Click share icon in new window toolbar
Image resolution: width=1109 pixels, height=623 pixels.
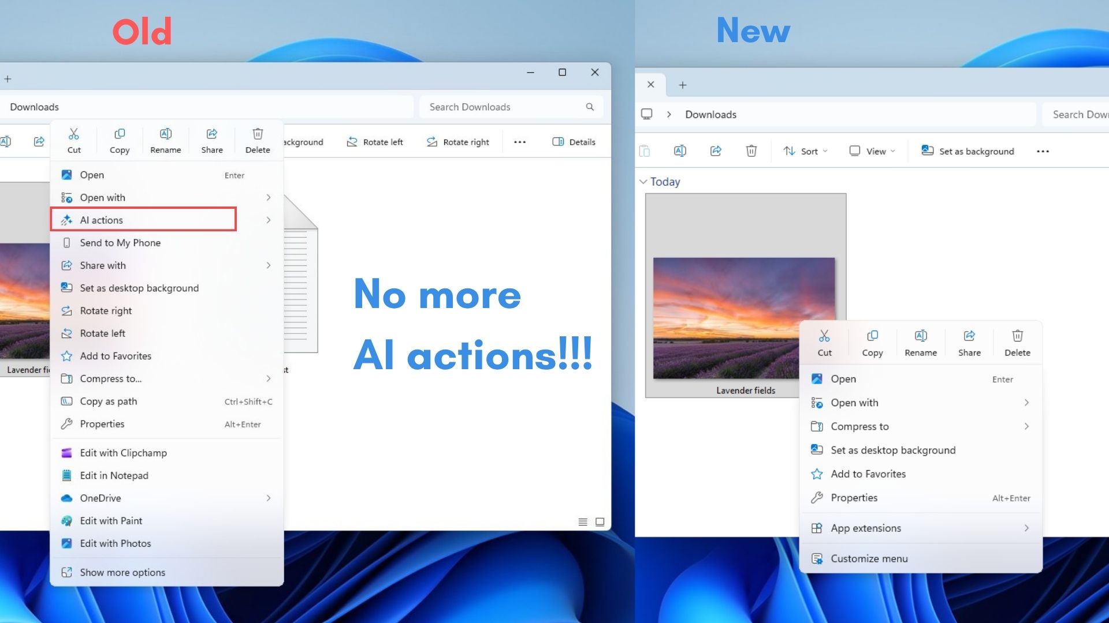click(716, 151)
